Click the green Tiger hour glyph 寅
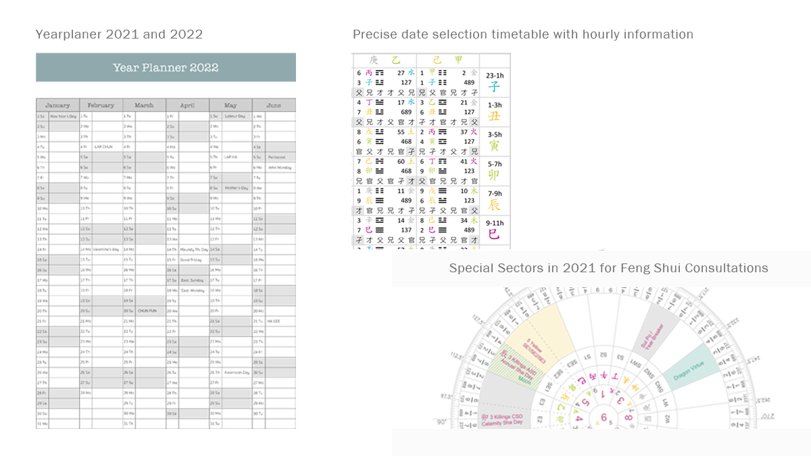The height and width of the screenshot is (456, 811). coord(495,146)
